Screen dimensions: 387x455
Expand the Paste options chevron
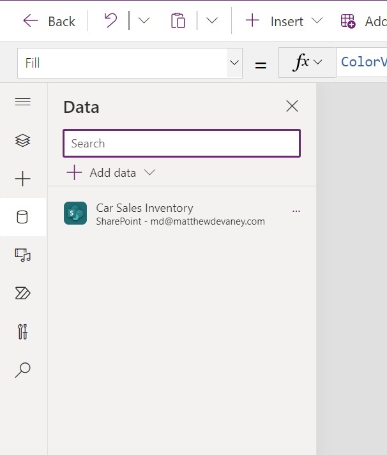212,20
